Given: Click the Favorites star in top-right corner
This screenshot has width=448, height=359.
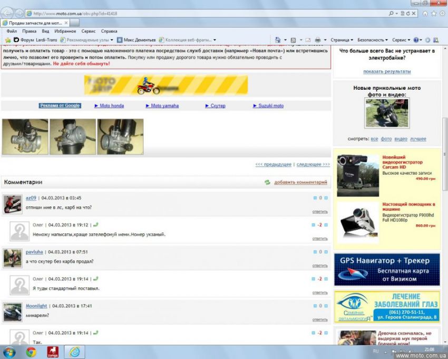Looking at the screenshot, I should click(434, 13).
